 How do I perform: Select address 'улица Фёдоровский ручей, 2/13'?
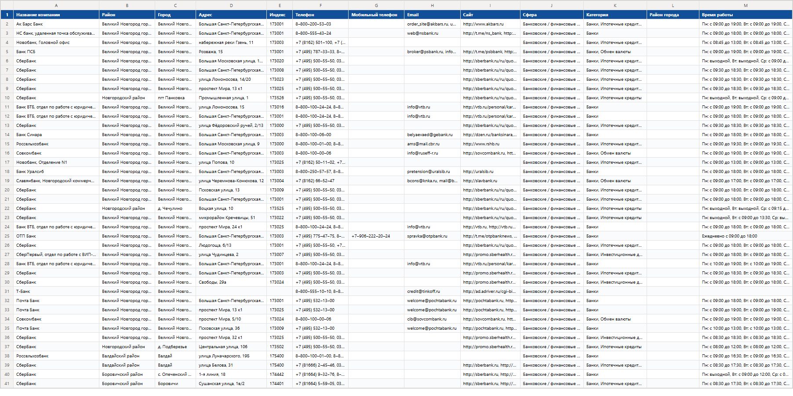[x=231, y=126]
